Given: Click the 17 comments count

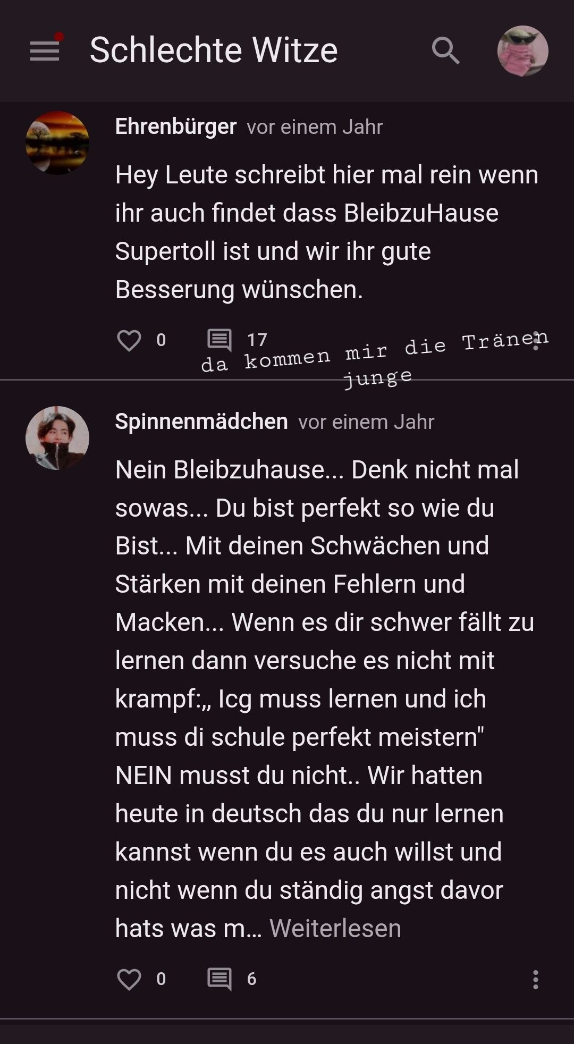Looking at the screenshot, I should tap(257, 340).
